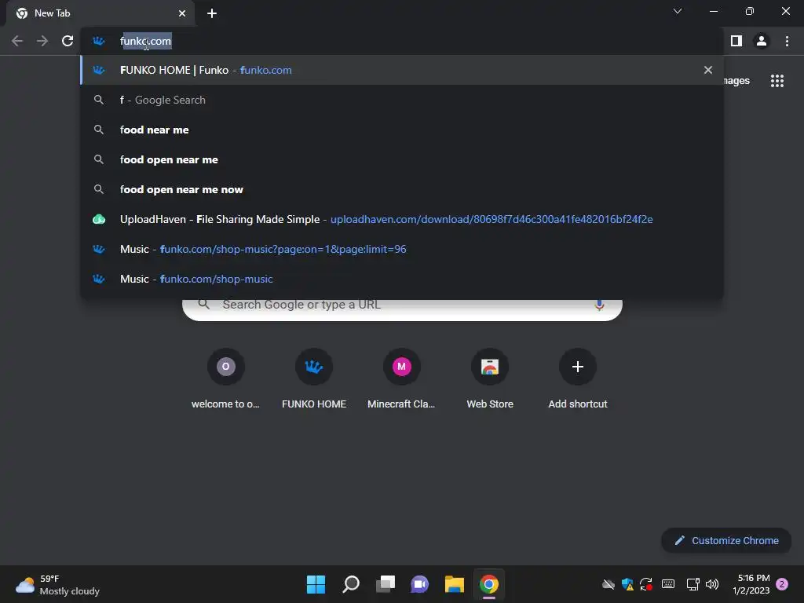Choose 'food open near me now' suggestion
Image resolution: width=804 pixels, height=603 pixels.
pos(402,189)
